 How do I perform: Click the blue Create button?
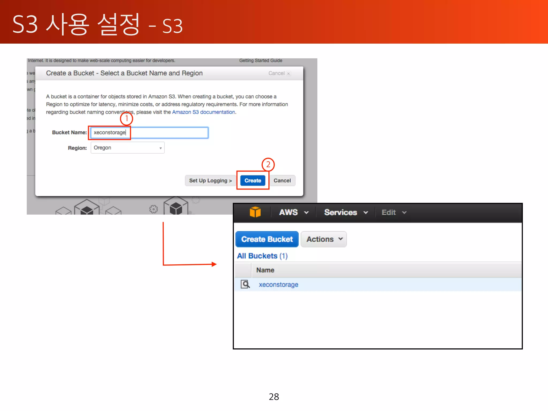tap(253, 181)
